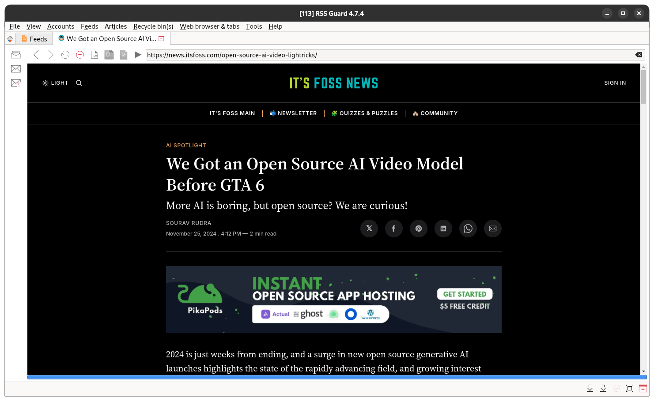Click the Pinterest share icon
The width and height of the screenshot is (654, 401).
tap(418, 228)
